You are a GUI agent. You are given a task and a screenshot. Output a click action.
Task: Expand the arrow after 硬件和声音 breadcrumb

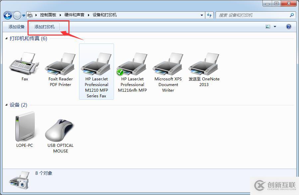tap(88, 15)
